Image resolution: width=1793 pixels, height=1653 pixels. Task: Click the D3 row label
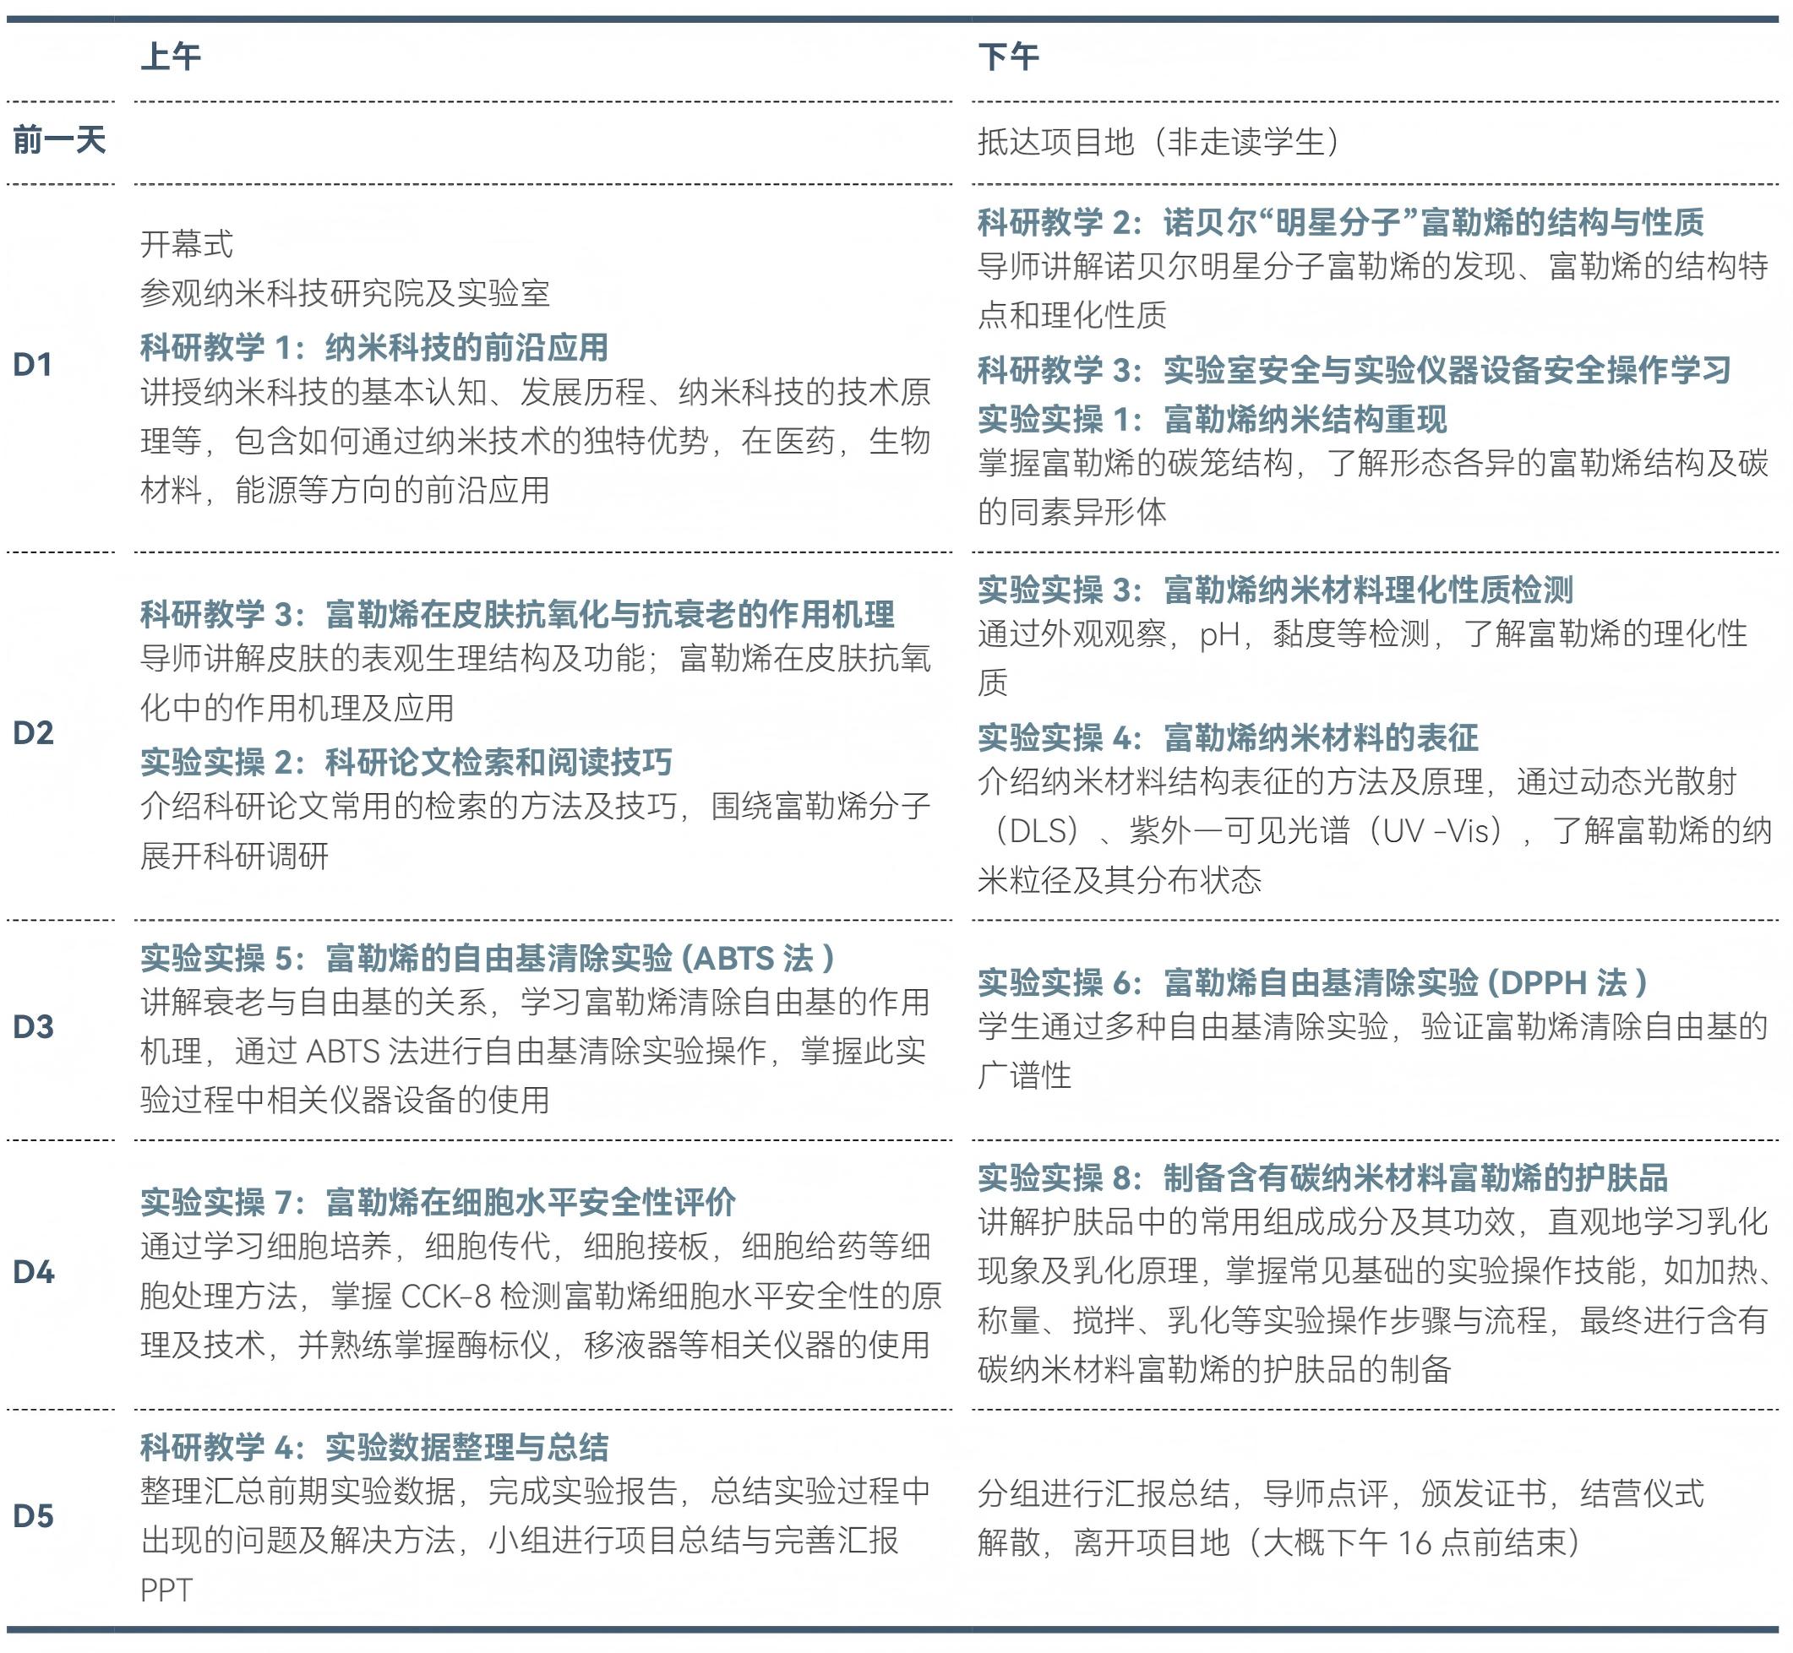tap(33, 1027)
